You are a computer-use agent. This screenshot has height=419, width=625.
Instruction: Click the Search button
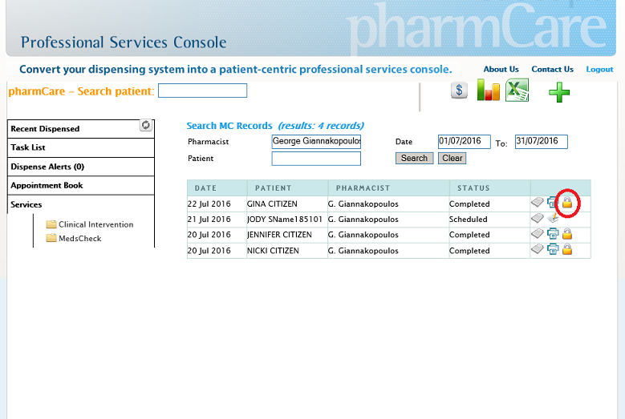pyautogui.click(x=414, y=158)
